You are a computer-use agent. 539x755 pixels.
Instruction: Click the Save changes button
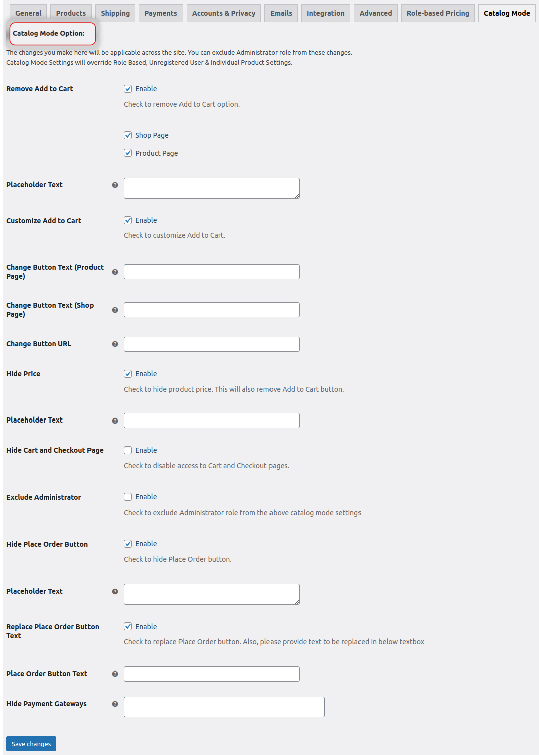[31, 743]
